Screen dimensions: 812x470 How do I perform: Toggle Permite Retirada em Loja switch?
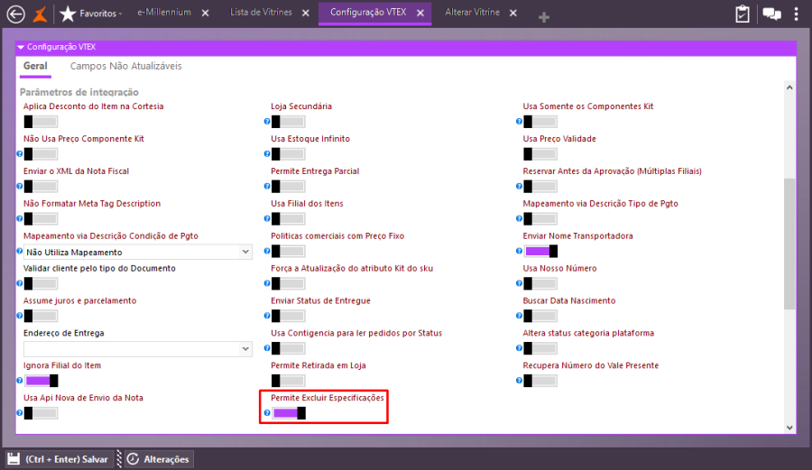coord(289,381)
